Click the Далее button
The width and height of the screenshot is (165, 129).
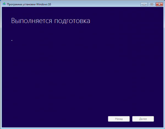pos(143,119)
